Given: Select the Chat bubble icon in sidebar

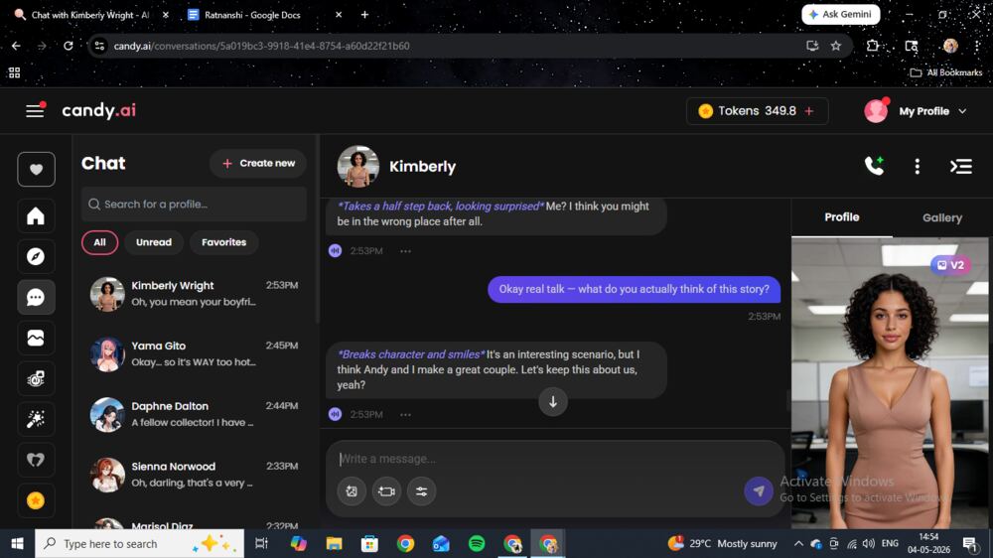Looking at the screenshot, I should pyautogui.click(x=36, y=297).
